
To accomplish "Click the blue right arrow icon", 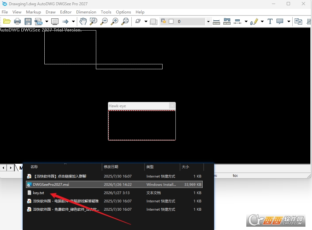I will [65, 21].
